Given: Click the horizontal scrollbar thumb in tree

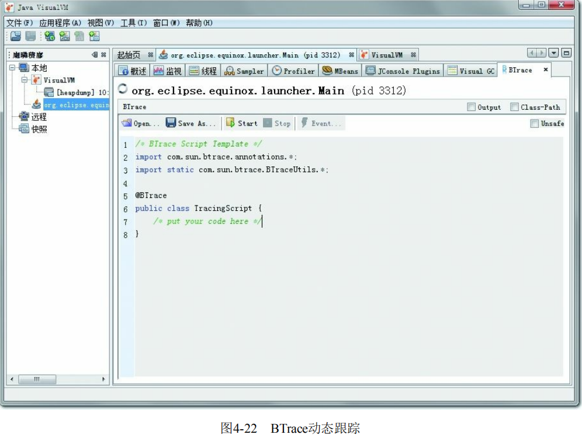Looking at the screenshot, I should (37, 379).
